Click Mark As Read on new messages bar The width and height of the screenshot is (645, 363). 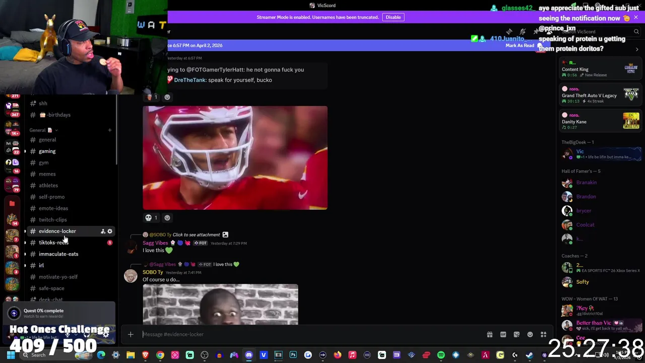pyautogui.click(x=520, y=45)
